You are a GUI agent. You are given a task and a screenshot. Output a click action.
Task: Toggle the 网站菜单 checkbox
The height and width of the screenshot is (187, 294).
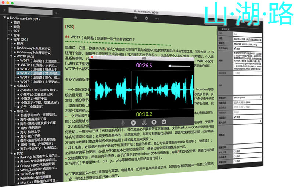pyautogui.click(x=235, y=73)
